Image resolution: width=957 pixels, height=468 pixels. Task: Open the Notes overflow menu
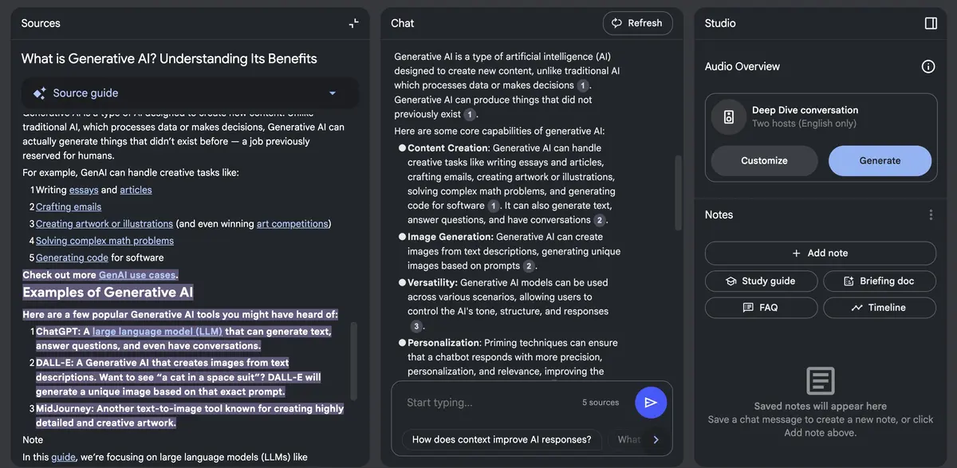click(930, 214)
